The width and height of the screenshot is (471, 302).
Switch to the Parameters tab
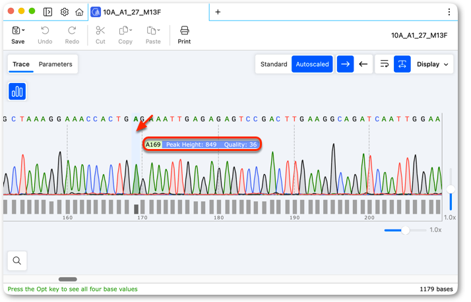tap(55, 64)
